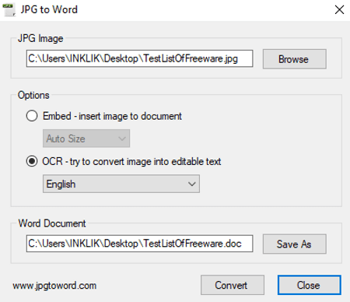The width and height of the screenshot is (350, 302).
Task: Pick the 'OCR - try to convert image' label
Action: coord(131,162)
